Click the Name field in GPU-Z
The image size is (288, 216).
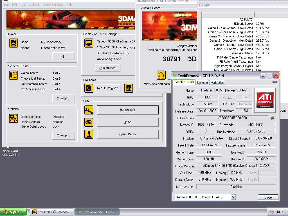pyautogui.click(x=224, y=90)
